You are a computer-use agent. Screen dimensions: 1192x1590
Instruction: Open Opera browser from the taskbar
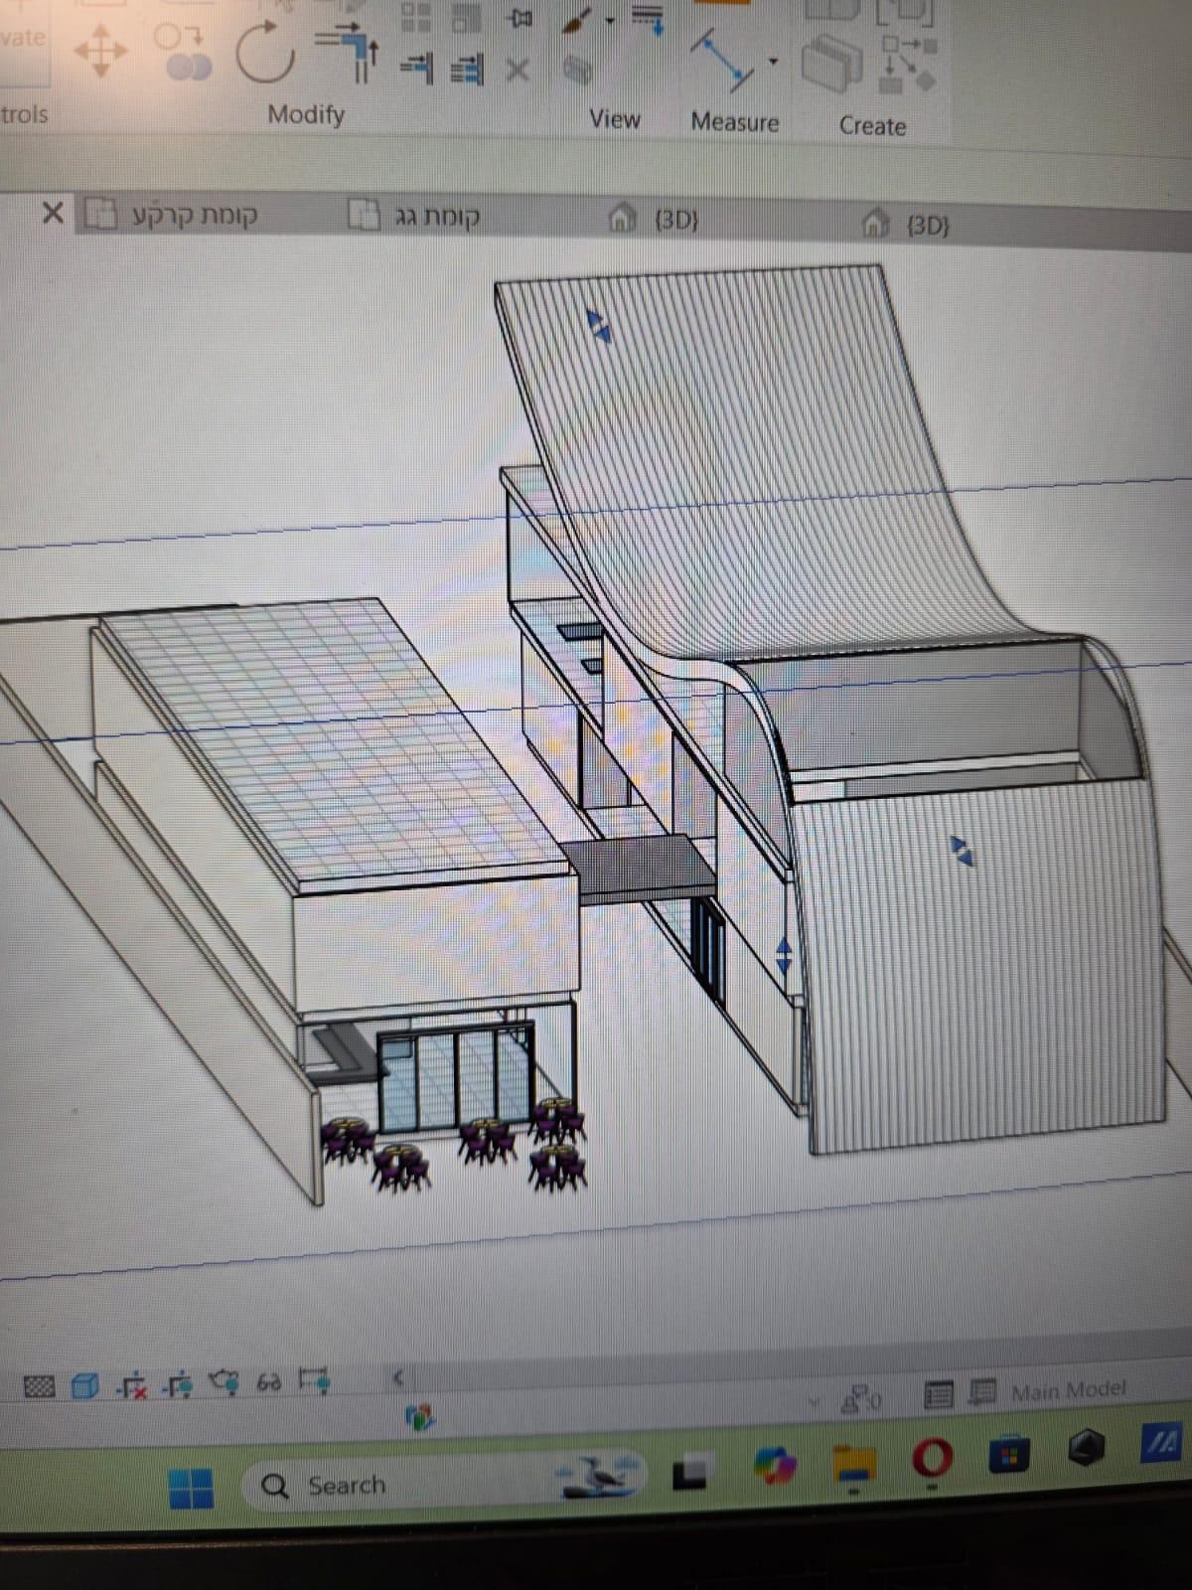932,1459
